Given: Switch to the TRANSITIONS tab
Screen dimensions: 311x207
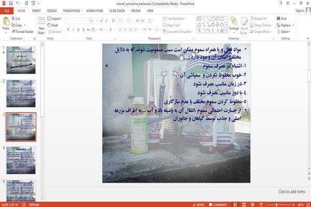Looking at the screenshot, I should tap(72, 11).
